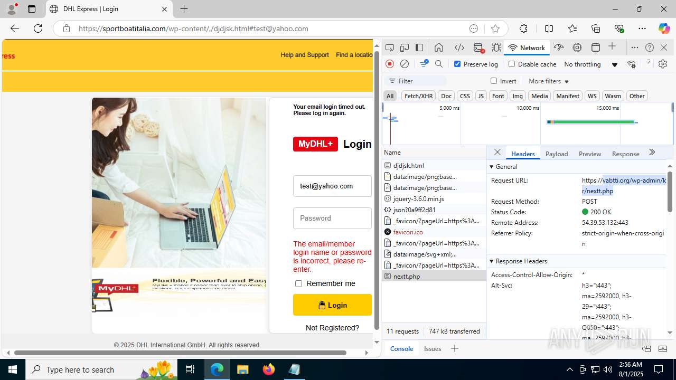Open network conditions wifi-gear icon
The width and height of the screenshot is (676, 380).
point(632,64)
